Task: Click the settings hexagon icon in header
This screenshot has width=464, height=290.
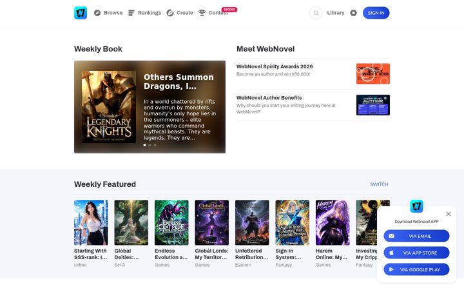Action: pos(353,13)
